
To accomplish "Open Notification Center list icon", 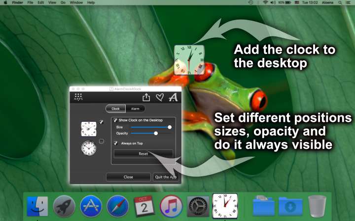I will [349, 2].
